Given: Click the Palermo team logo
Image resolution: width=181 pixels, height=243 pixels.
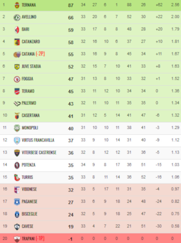Looking at the screenshot, I should [17, 103].
